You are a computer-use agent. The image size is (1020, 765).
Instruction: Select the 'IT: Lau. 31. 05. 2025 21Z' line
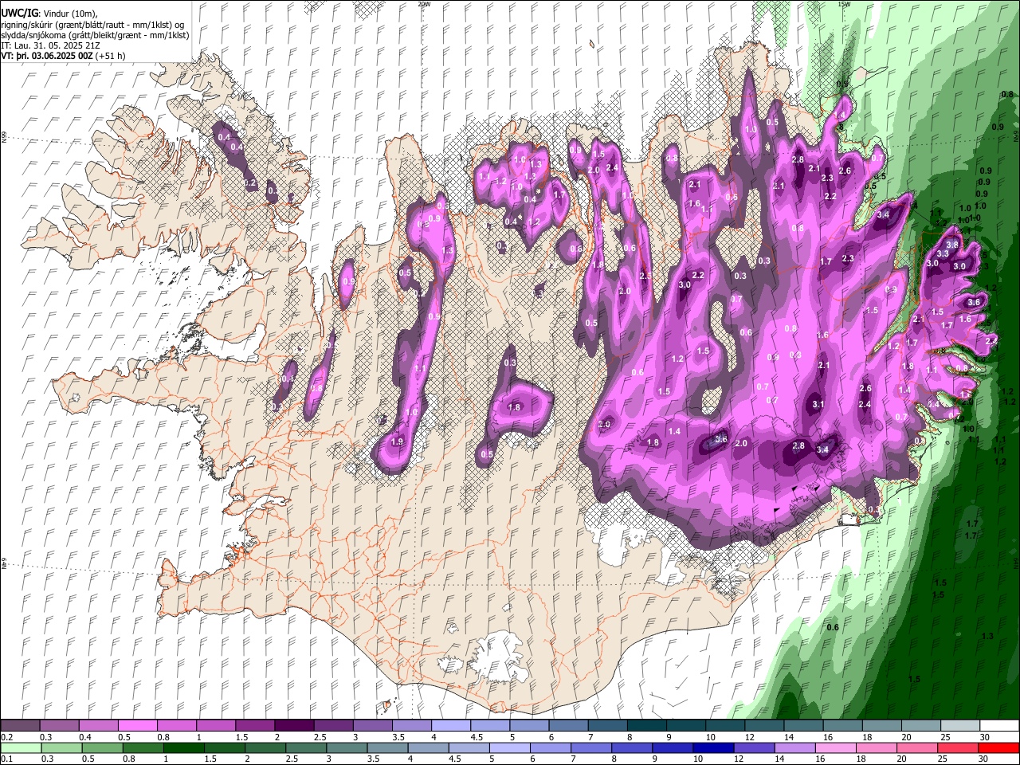pyautogui.click(x=52, y=45)
